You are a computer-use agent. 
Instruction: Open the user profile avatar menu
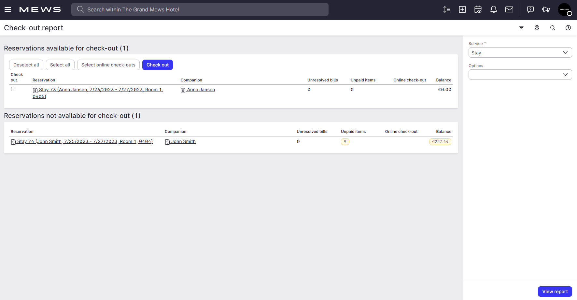(564, 9)
